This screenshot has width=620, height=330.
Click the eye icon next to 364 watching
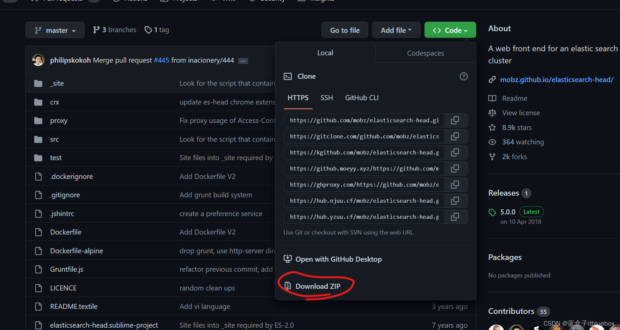coord(492,142)
